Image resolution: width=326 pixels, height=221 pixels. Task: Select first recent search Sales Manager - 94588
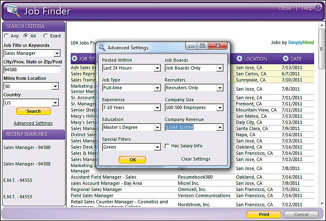point(27,147)
